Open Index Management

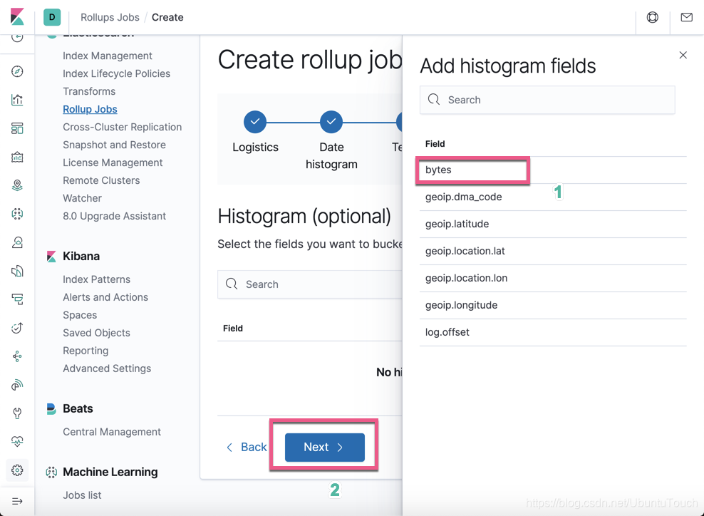(108, 56)
